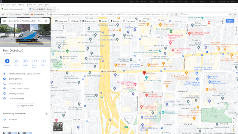Open the Tools menu

(x=40, y=5)
